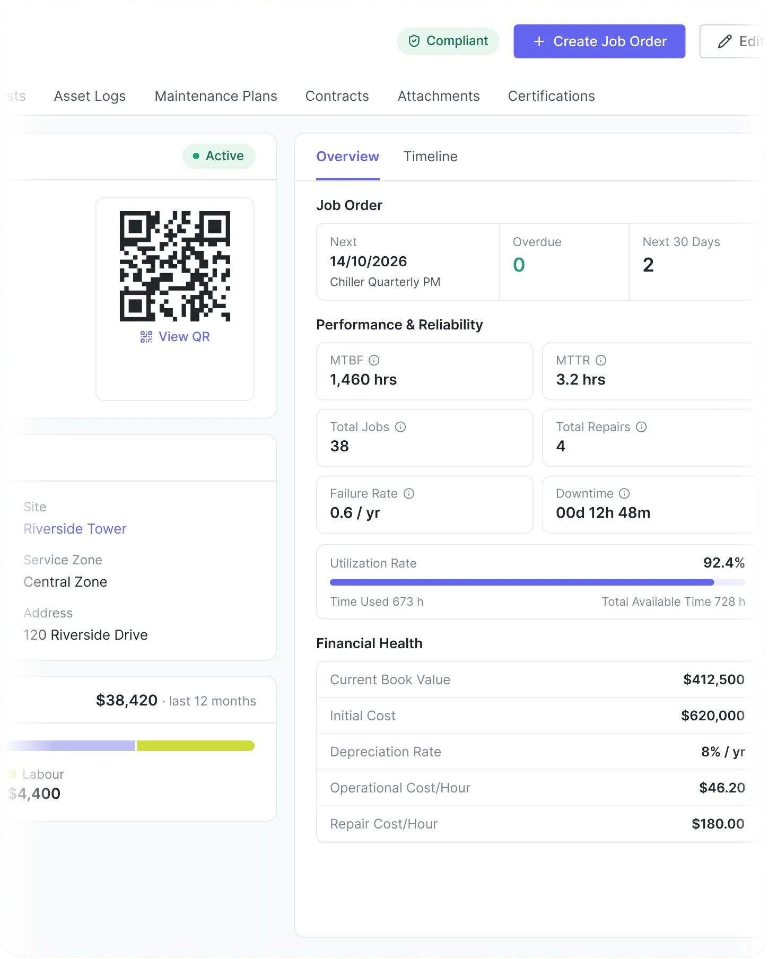Click the Labour $4,400 cost entry

pos(35,784)
